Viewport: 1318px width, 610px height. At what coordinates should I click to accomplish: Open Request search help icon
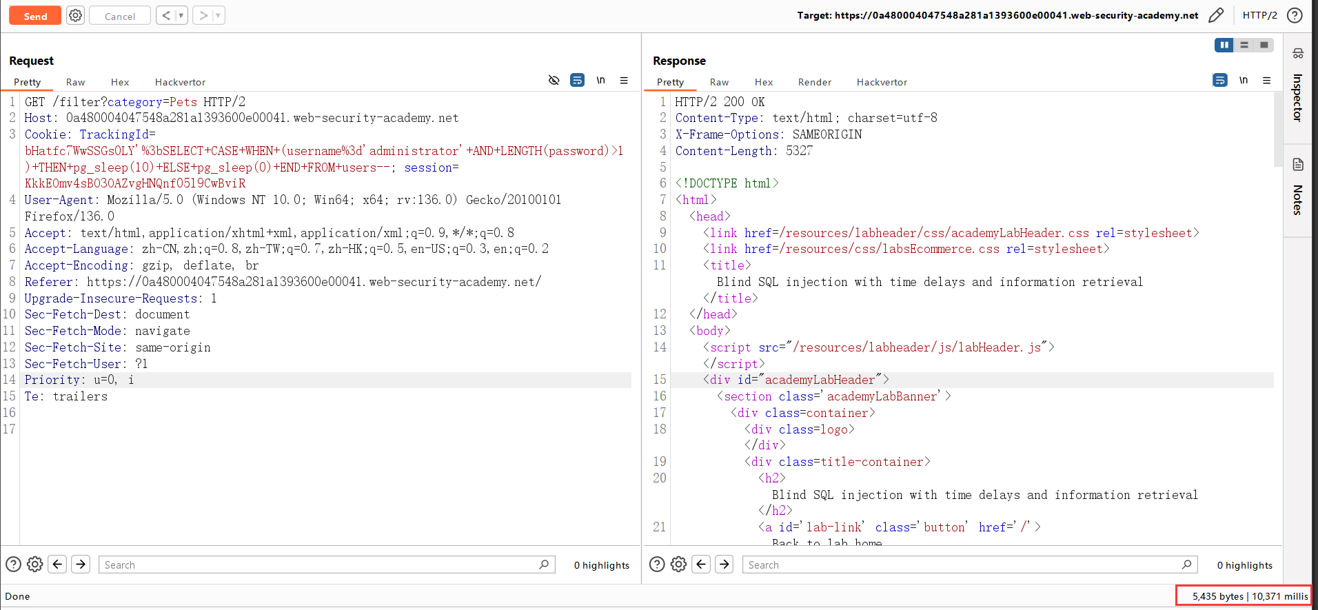(x=13, y=565)
